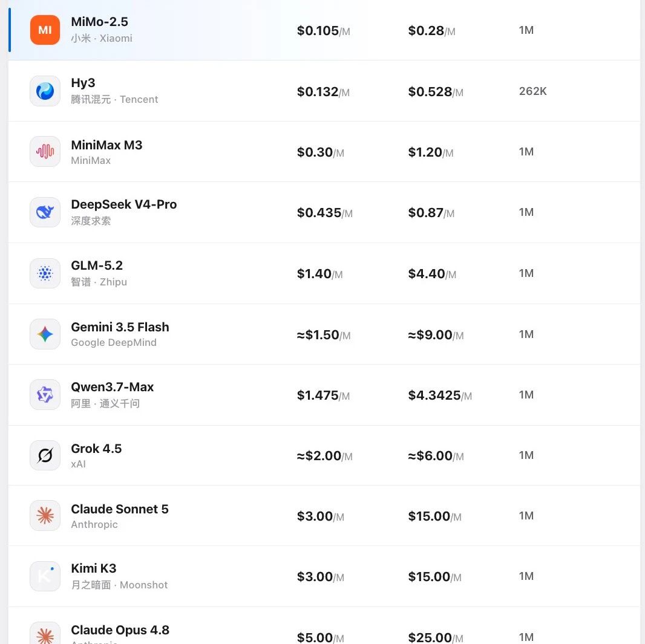The width and height of the screenshot is (645, 644).
Task: Select the Gemini 3.5 Flash title
Action: point(120,327)
